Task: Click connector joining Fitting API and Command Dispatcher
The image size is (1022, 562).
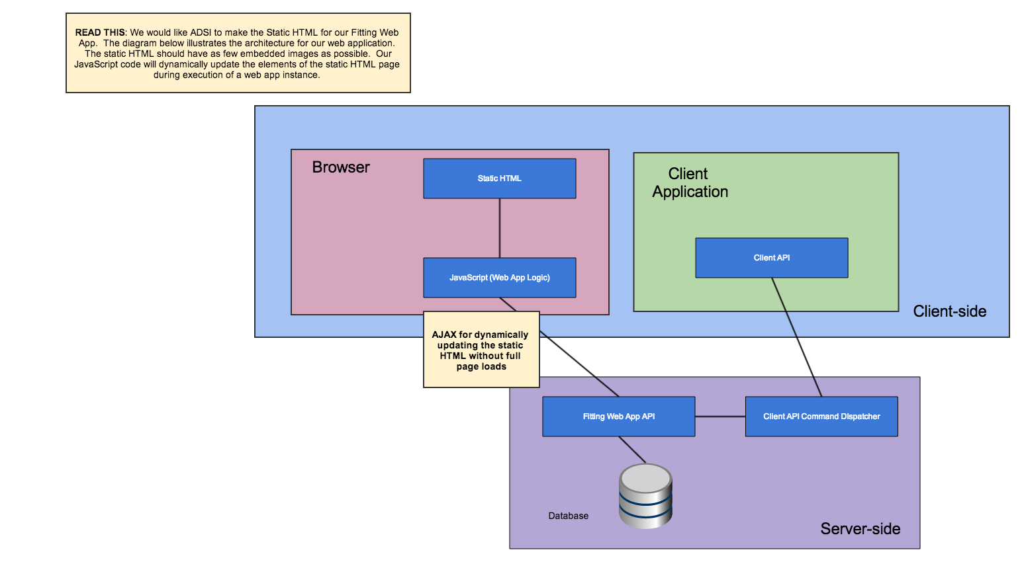Action: pos(720,417)
